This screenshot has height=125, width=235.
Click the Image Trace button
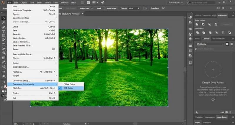click(84, 8)
